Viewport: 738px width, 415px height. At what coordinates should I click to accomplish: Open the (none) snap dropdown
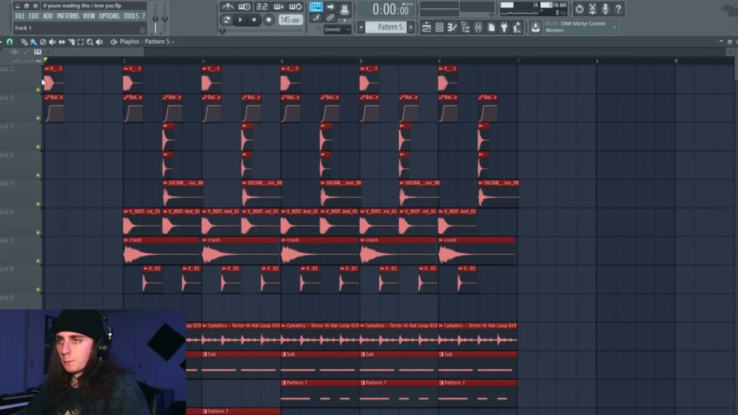click(337, 29)
